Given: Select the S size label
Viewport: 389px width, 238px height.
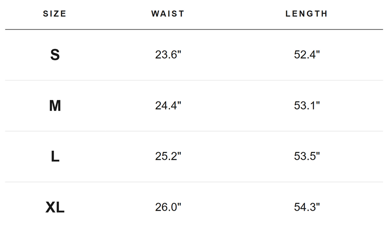Looking at the screenshot, I should [x=55, y=54].
